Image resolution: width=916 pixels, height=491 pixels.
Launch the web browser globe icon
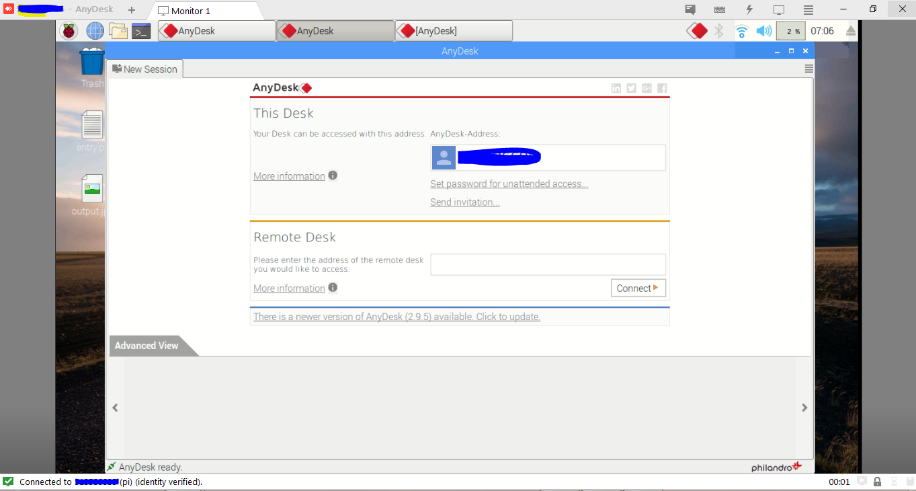pyautogui.click(x=95, y=31)
